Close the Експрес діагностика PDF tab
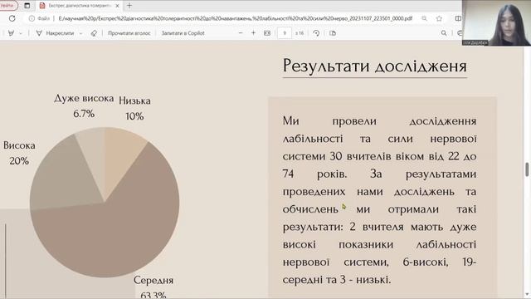531x299 pixels. point(117,6)
